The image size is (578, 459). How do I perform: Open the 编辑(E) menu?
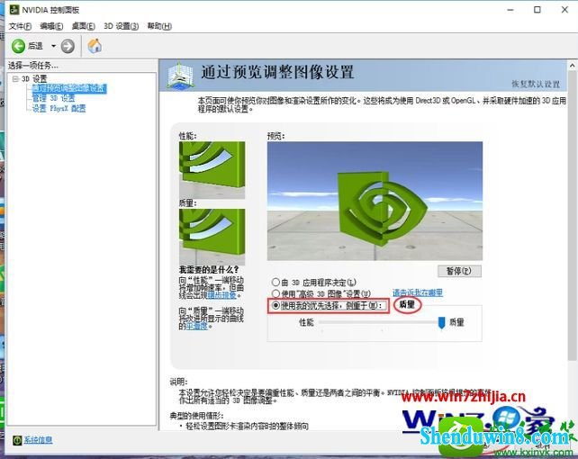click(51, 26)
